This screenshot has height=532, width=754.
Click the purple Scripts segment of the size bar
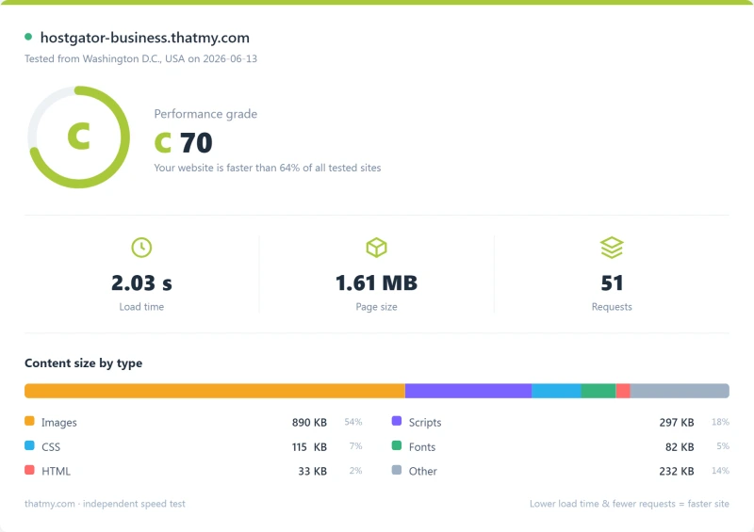coord(468,391)
